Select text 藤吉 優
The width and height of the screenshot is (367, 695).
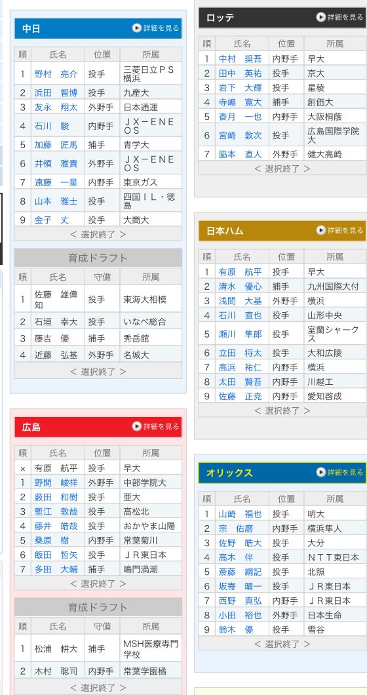point(52,338)
